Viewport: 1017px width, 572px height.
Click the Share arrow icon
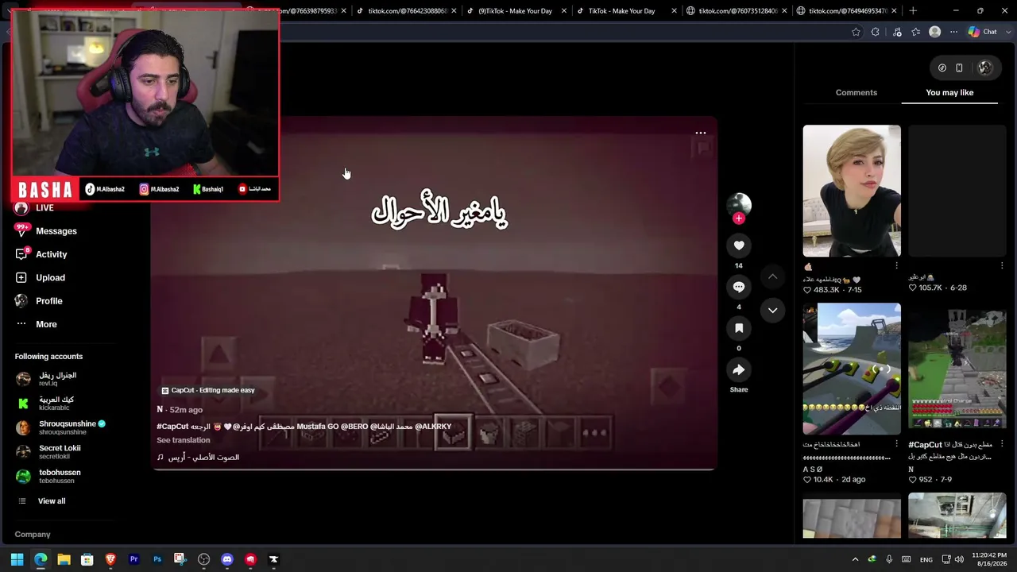[x=739, y=369]
